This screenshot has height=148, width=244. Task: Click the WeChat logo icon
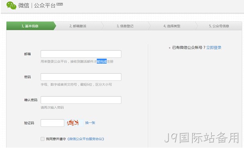tap(11, 6)
